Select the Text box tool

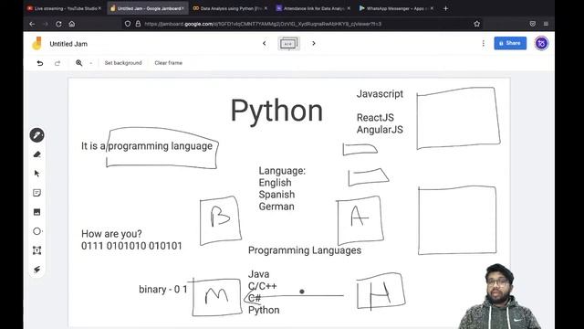[36, 250]
